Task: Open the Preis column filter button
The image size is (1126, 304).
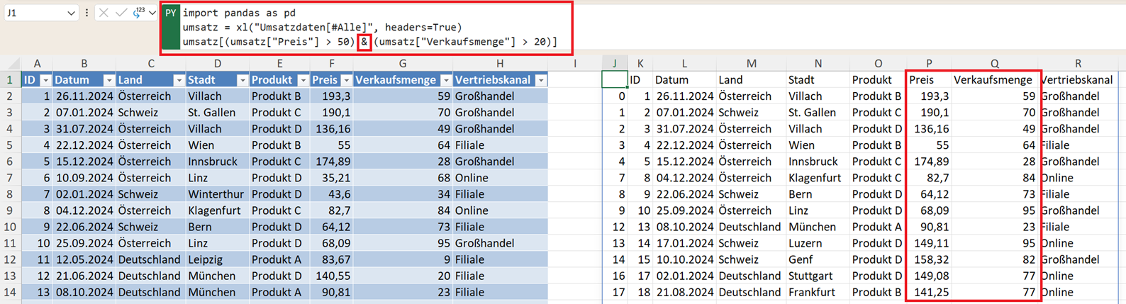Action: point(346,80)
